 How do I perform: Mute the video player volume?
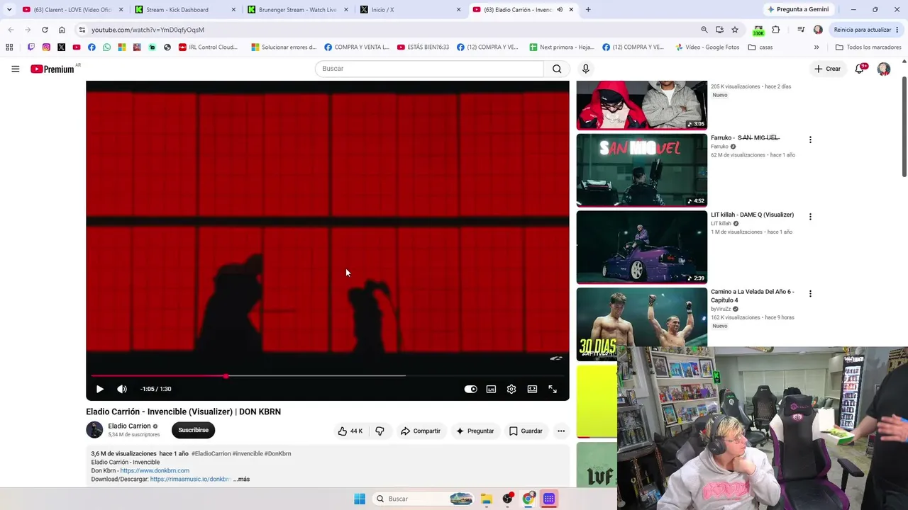click(122, 389)
